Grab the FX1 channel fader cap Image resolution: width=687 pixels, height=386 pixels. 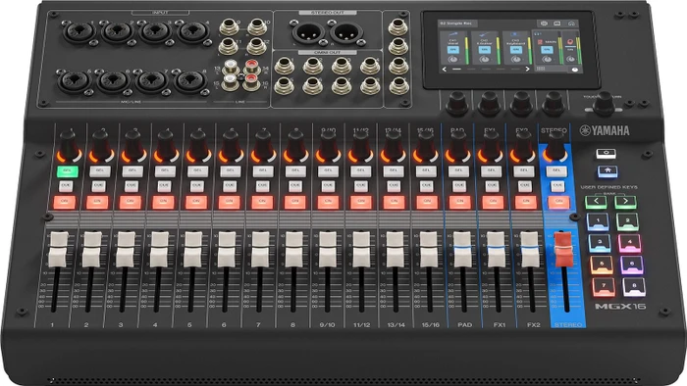pos(496,249)
